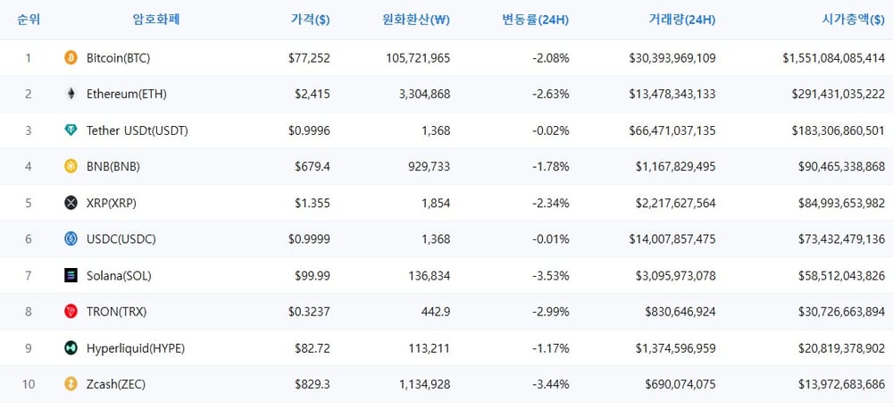Select XRP price $1.355

point(312,203)
